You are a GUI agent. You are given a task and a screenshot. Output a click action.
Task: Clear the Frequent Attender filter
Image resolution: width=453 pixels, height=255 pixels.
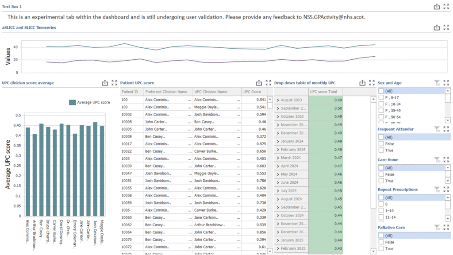(x=437, y=129)
